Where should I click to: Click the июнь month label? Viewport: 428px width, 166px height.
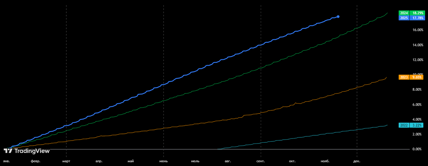[164, 161]
